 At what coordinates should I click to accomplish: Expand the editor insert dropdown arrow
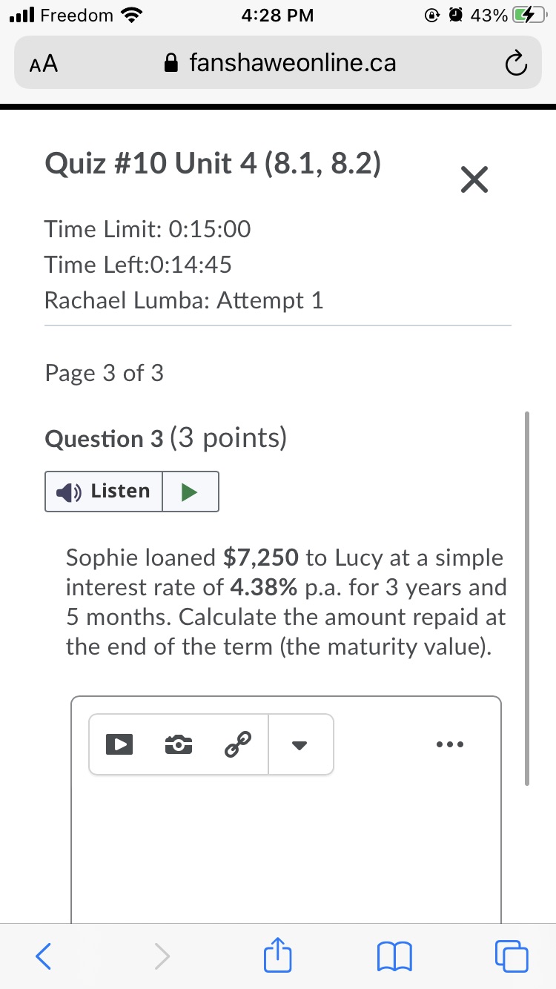pyautogui.click(x=299, y=744)
